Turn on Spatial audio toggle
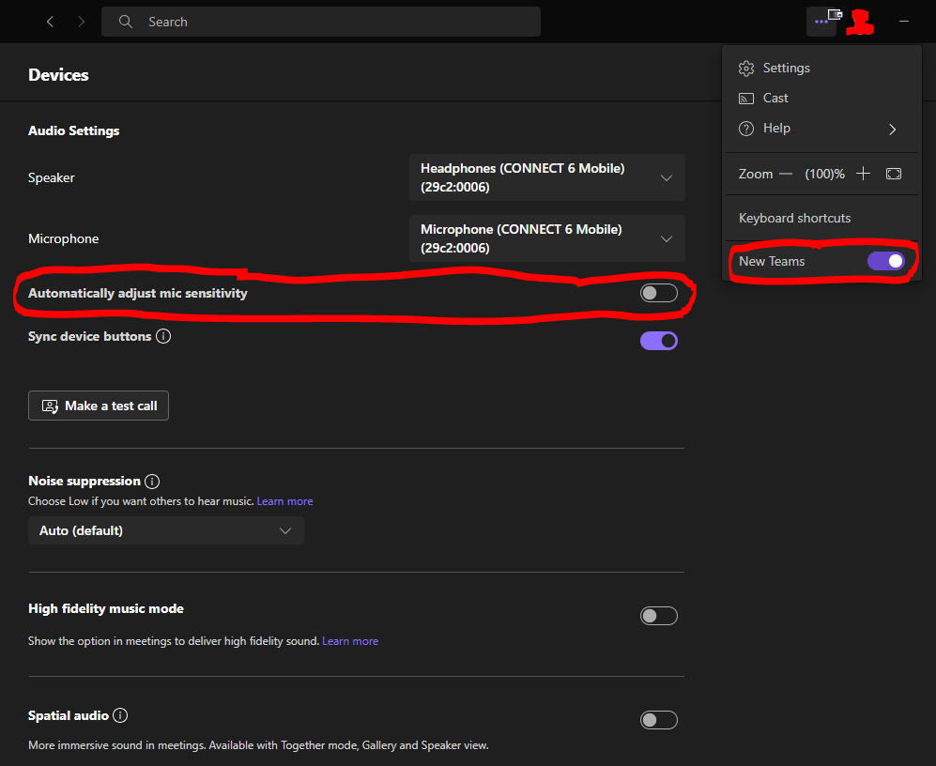This screenshot has width=936, height=766. click(x=658, y=720)
